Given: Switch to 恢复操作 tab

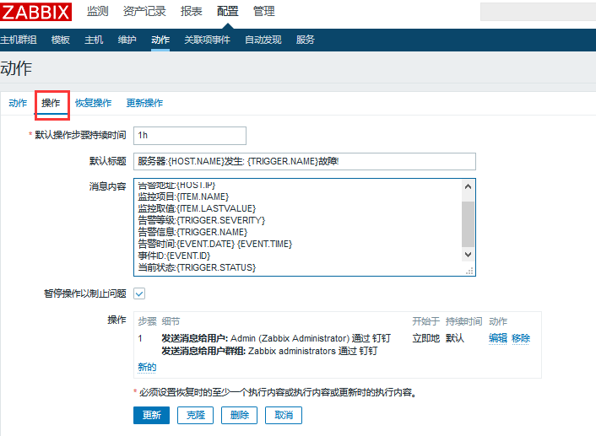Looking at the screenshot, I should click(x=93, y=103).
